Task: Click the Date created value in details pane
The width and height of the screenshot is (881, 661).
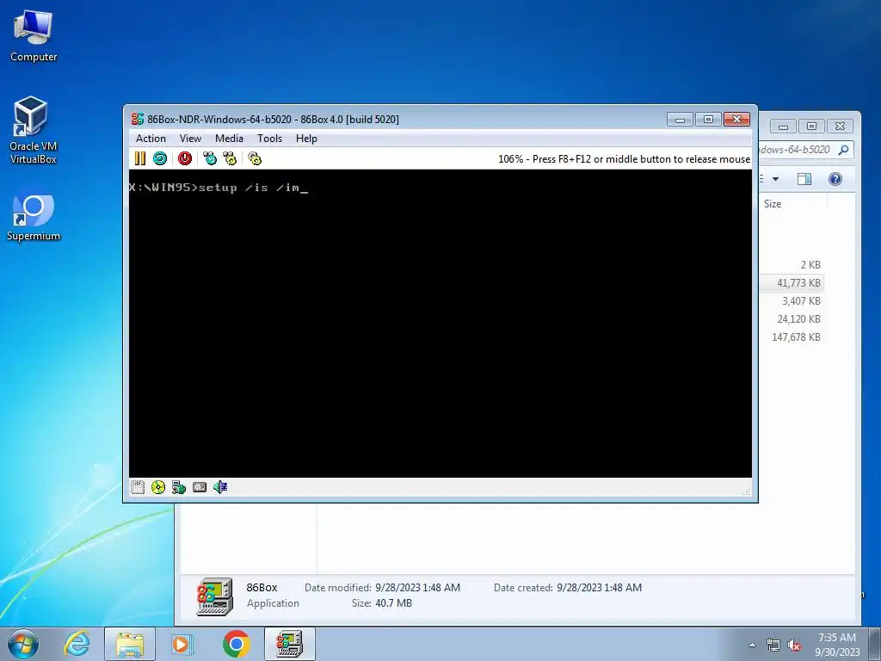Action: click(x=599, y=587)
